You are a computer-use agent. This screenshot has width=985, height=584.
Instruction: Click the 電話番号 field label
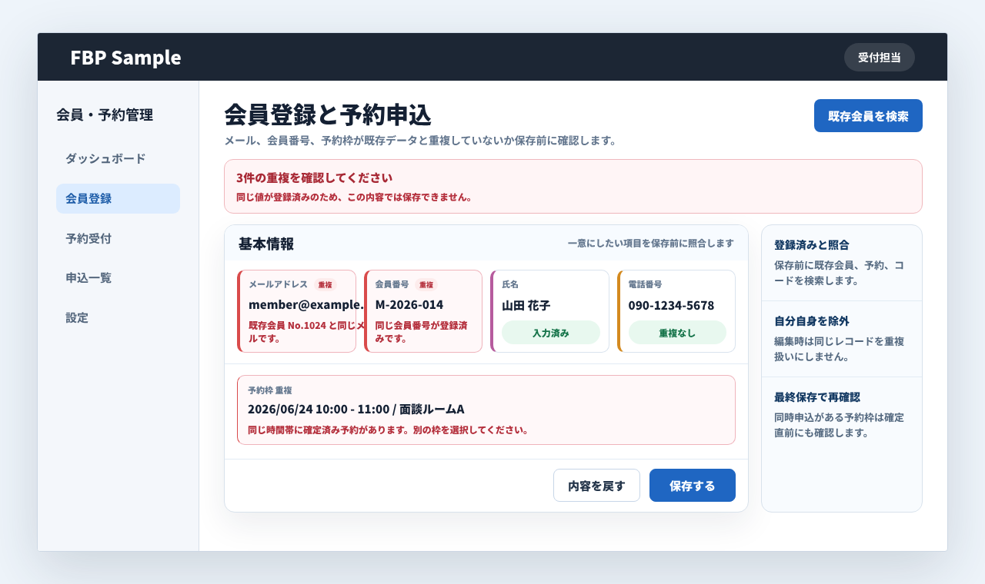click(645, 284)
